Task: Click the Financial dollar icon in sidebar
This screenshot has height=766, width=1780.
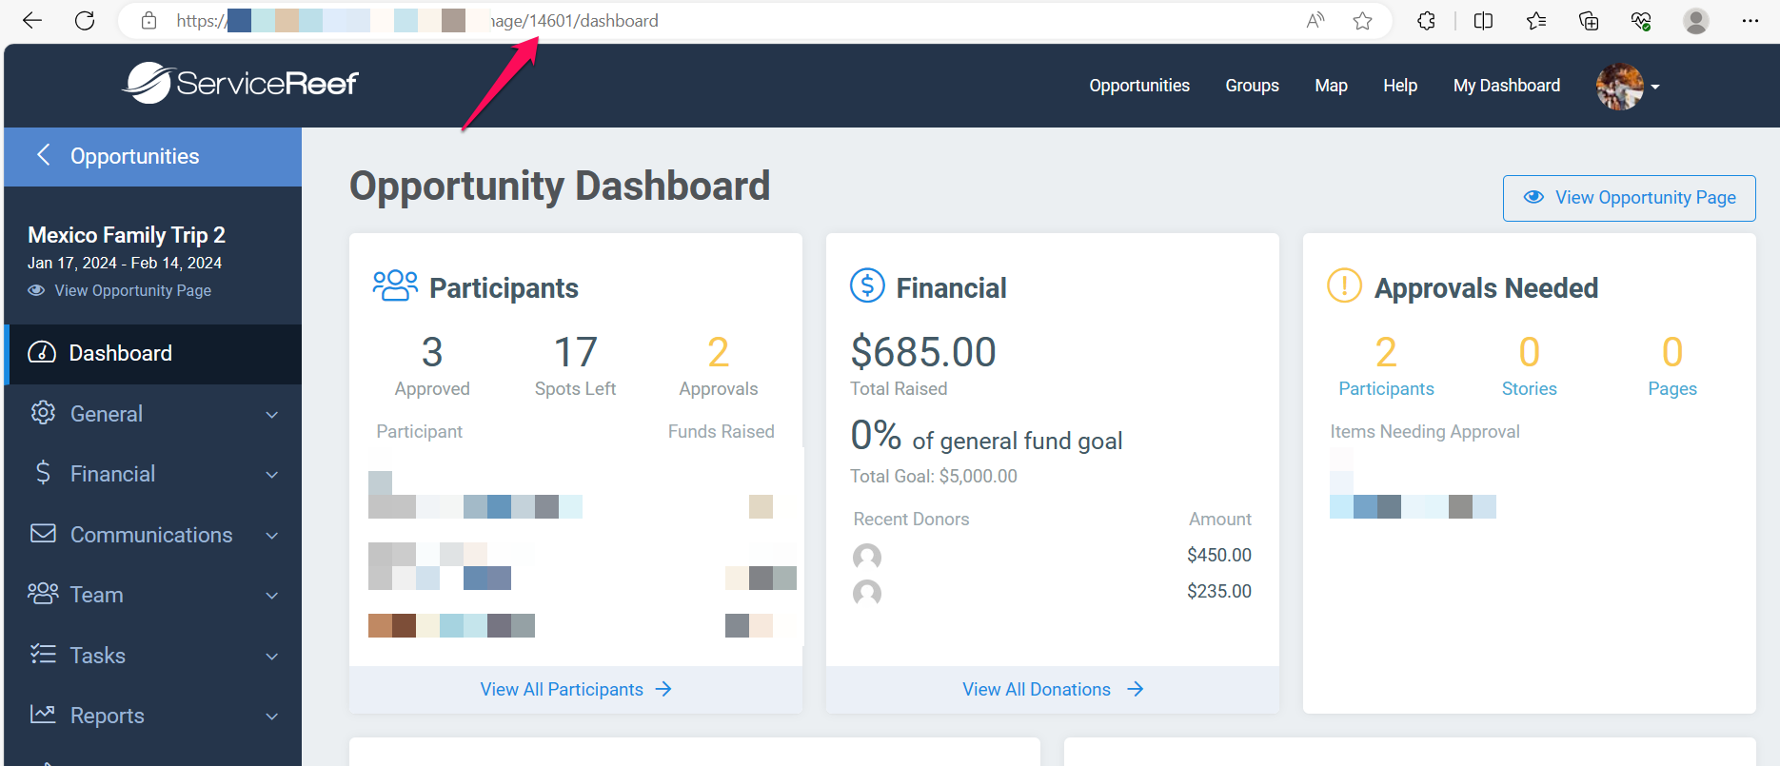Action: pos(43,473)
